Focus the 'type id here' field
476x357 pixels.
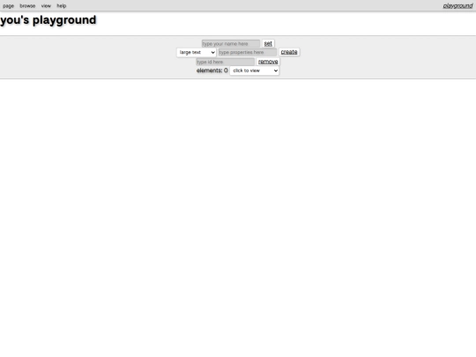click(x=225, y=62)
